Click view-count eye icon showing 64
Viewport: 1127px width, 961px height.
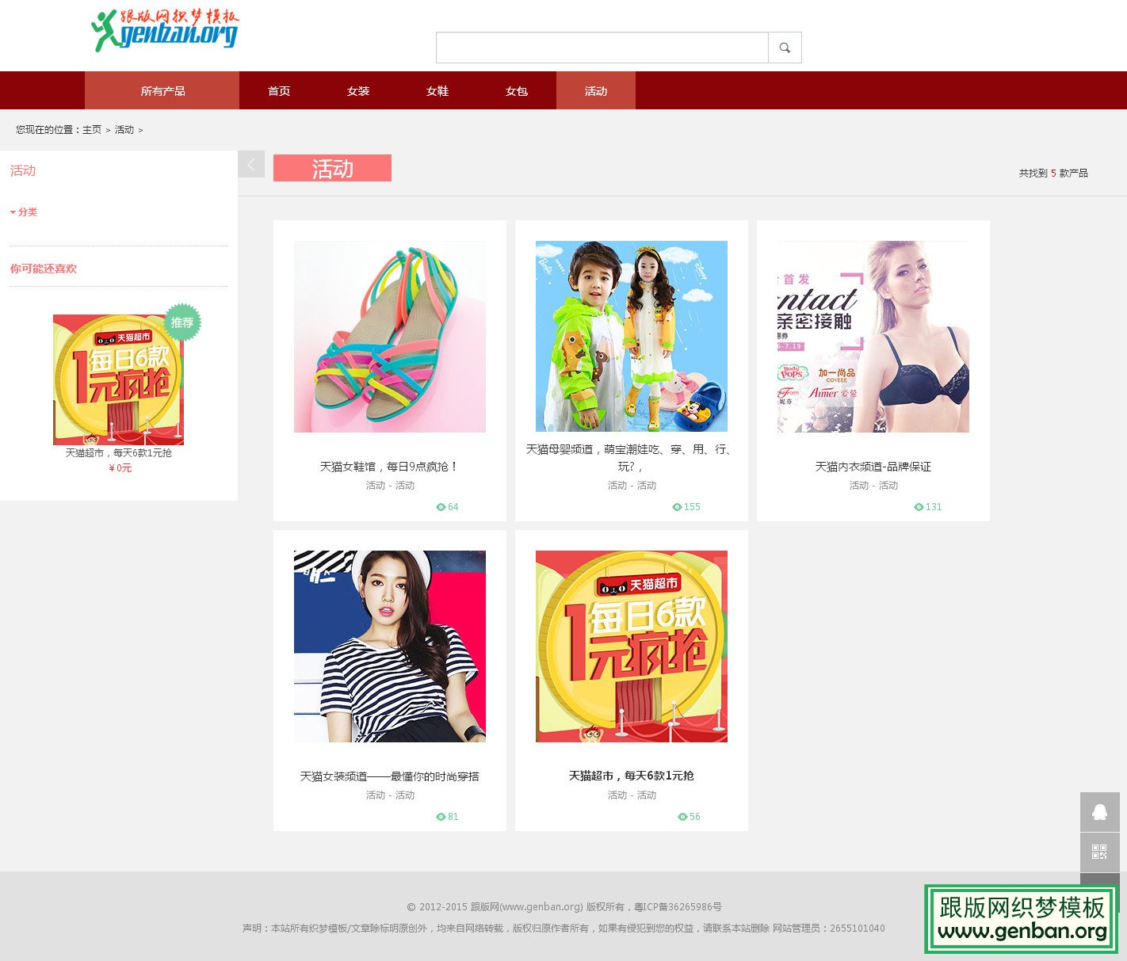pos(441,507)
